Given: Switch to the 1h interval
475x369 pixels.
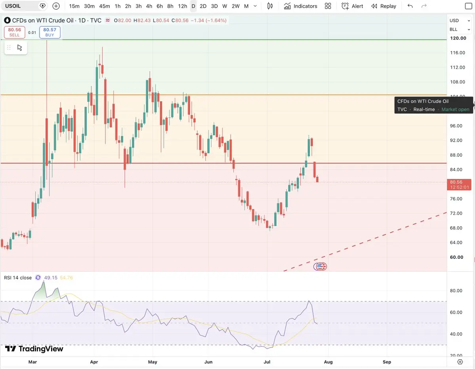Looking at the screenshot, I should 118,6.
